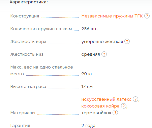Click the Жесткость низ label

click(x=27, y=54)
